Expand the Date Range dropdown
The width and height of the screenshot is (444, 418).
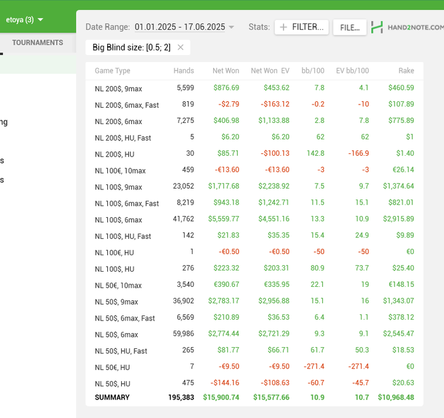(x=184, y=27)
